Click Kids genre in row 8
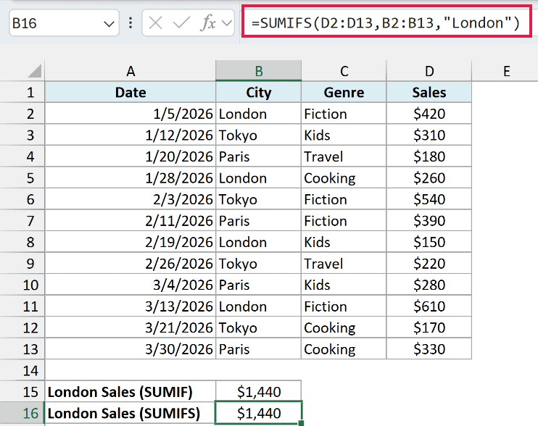The height and width of the screenshot is (426, 538). click(x=344, y=242)
